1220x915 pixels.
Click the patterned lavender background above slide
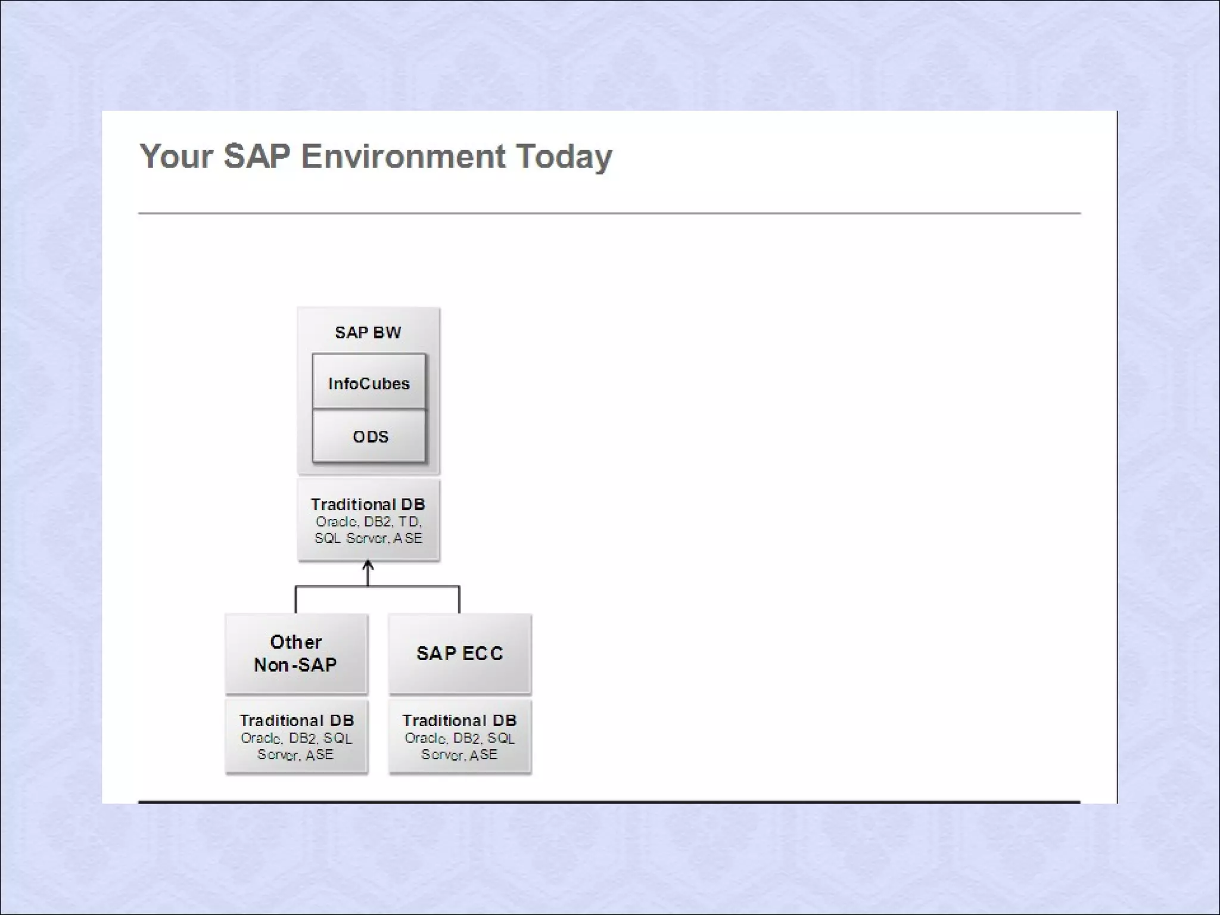(609, 54)
